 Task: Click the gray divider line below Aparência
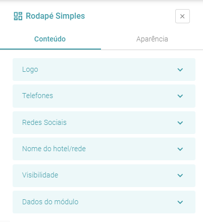point(152,50)
